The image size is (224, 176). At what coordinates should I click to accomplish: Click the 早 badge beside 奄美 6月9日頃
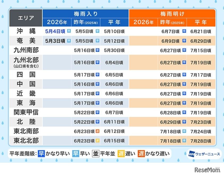[x=184, y=41]
